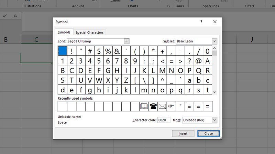The width and height of the screenshot is (275, 154).
Task: Choose the envelope symbol in recently used
Action: [162, 106]
